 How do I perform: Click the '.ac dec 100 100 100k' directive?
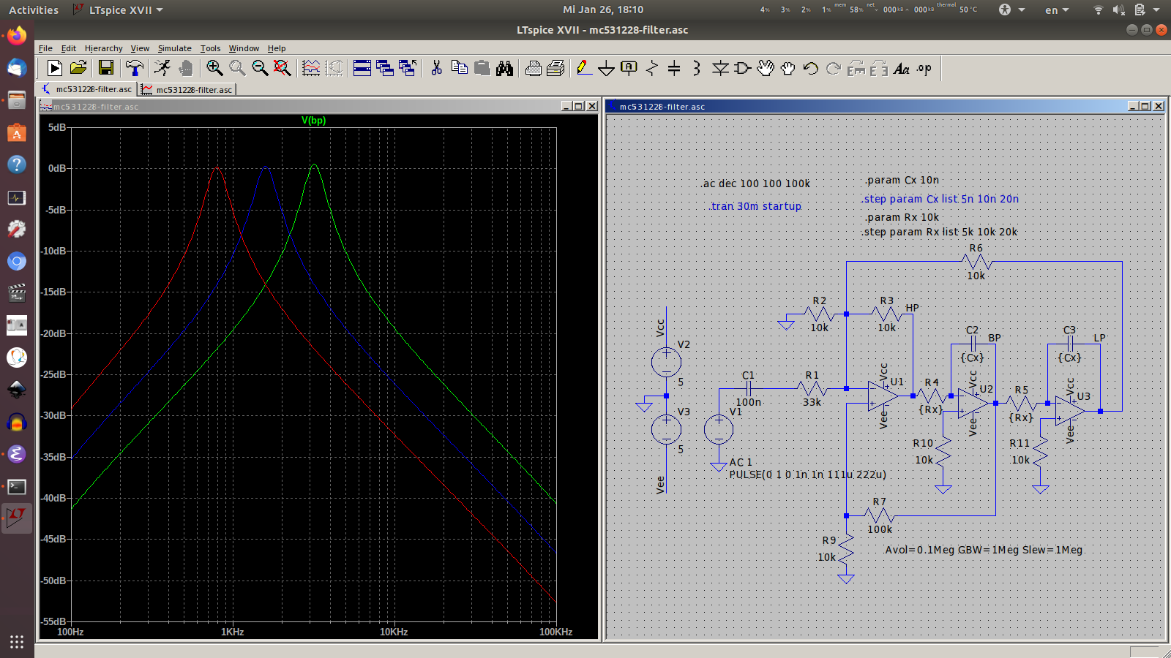click(x=756, y=184)
